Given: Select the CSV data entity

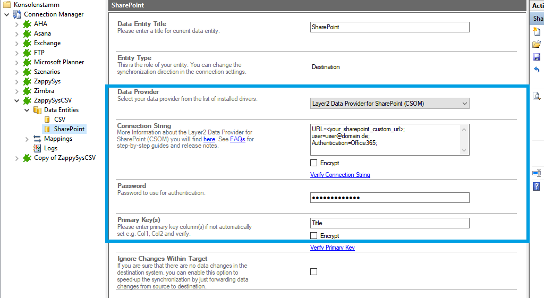Looking at the screenshot, I should tap(59, 120).
